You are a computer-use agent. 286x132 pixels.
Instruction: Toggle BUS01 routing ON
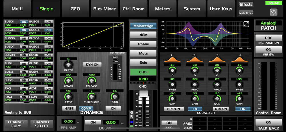24,22
